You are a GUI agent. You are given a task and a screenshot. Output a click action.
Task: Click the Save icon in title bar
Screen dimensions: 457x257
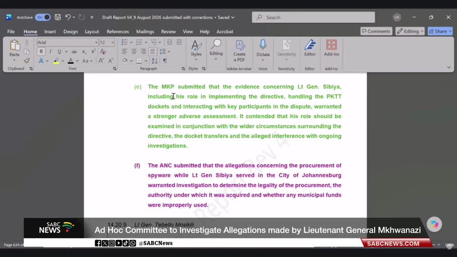58,18
